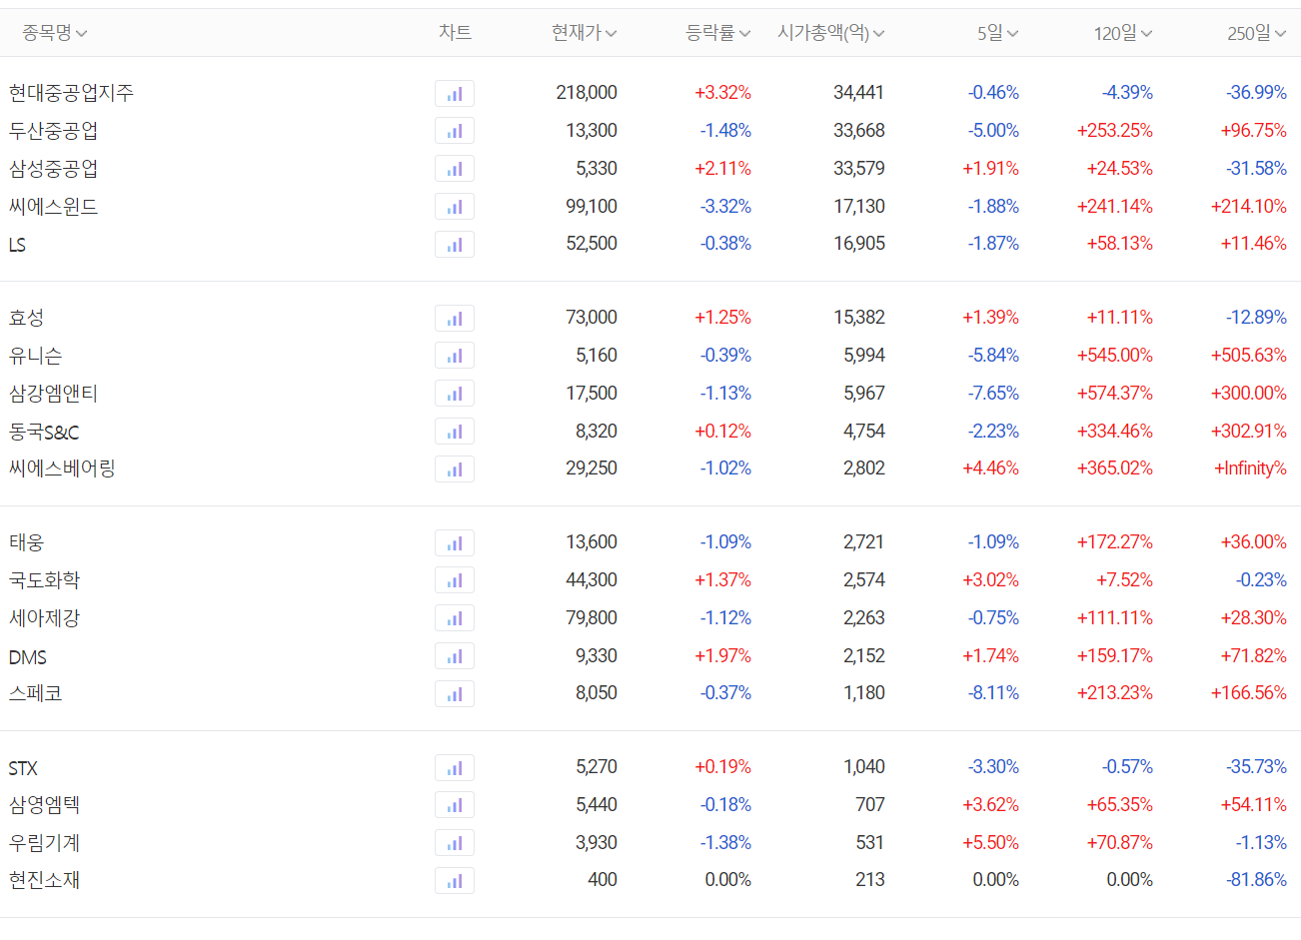The width and height of the screenshot is (1301, 940).
Task: Open chart icon for 두산중공업
Action: pyautogui.click(x=455, y=131)
